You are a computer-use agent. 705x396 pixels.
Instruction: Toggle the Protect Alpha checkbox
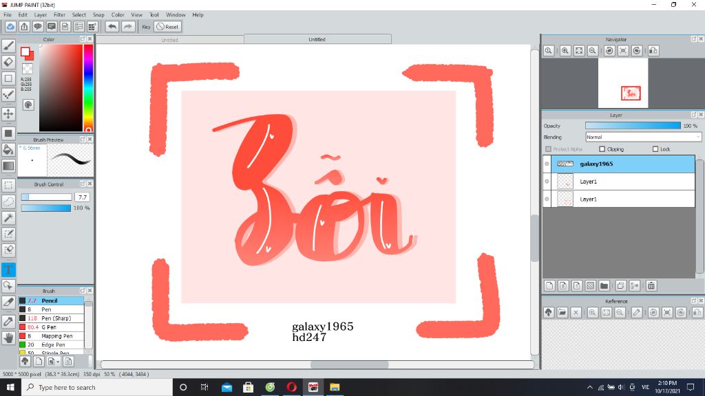tap(548, 149)
